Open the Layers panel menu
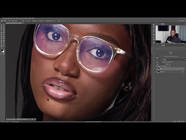The height and width of the screenshot is (140, 186). click(185, 60)
